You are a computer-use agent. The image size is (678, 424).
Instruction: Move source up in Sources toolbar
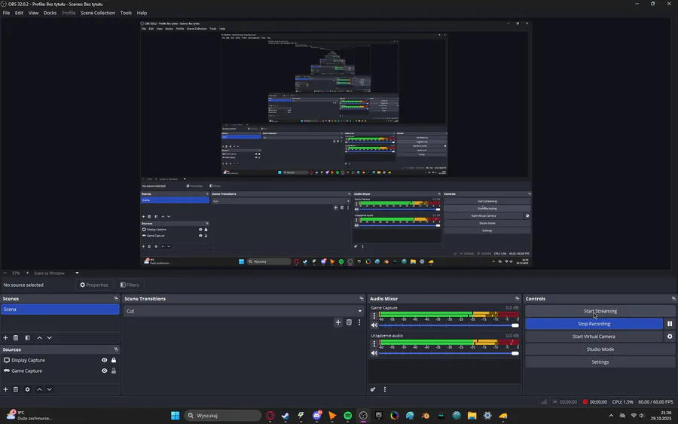click(x=39, y=389)
